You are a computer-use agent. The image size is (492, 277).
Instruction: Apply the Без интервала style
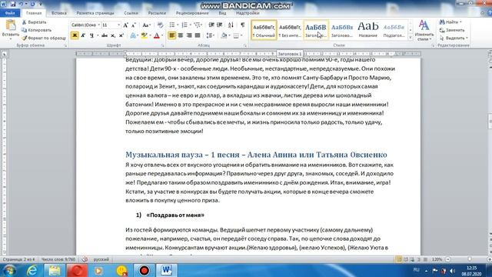[290, 30]
